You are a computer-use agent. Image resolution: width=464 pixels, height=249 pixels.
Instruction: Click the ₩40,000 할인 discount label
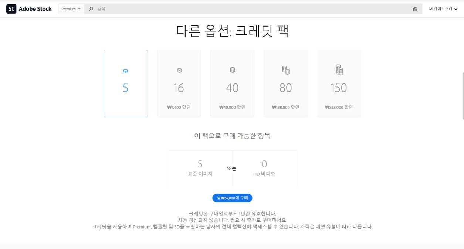232,107
